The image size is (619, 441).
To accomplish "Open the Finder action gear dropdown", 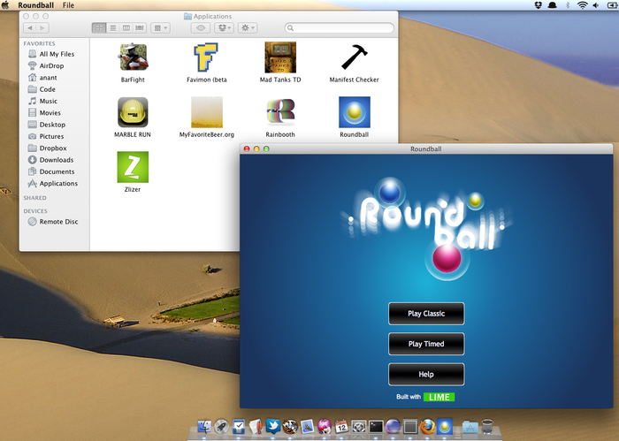I will [248, 28].
